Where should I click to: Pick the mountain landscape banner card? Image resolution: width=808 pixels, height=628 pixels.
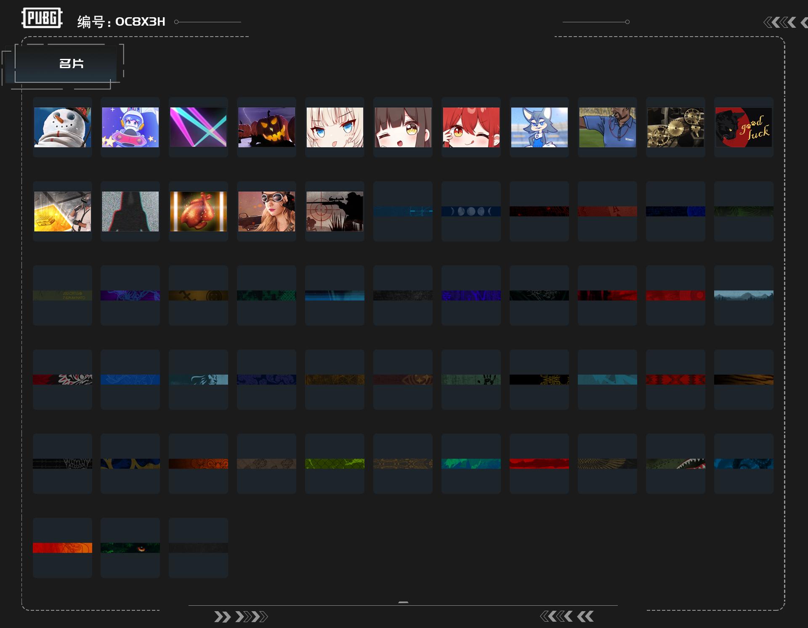click(744, 295)
